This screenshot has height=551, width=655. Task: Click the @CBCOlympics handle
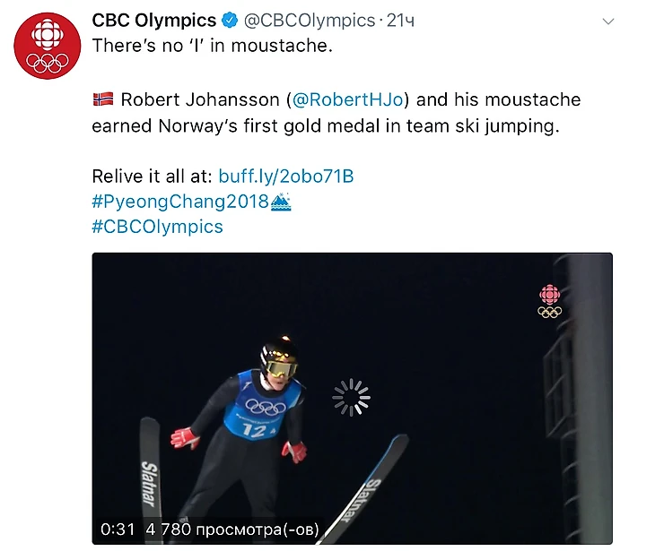pos(310,21)
